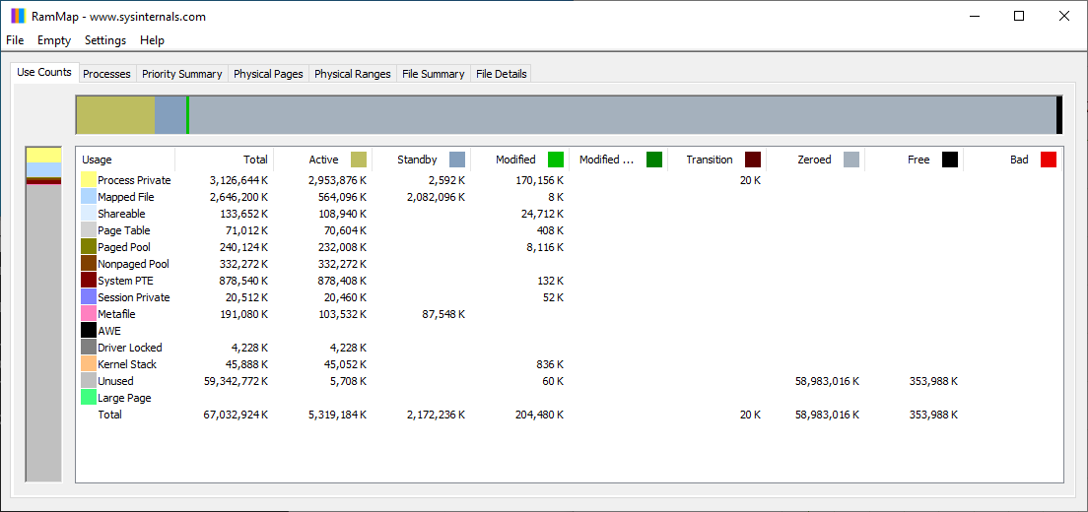Switch to the Physical Ranges tab
1088x512 pixels.
click(353, 74)
